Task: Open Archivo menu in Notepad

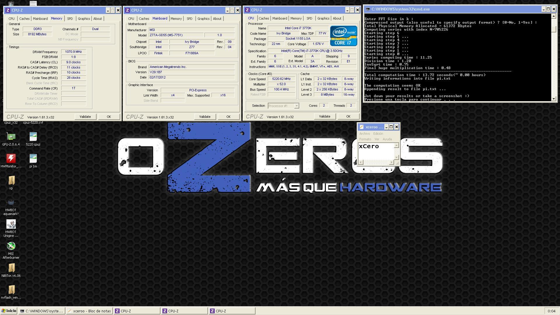Action: (365, 134)
